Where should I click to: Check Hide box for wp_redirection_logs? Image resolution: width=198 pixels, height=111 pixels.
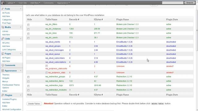tap(28, 86)
